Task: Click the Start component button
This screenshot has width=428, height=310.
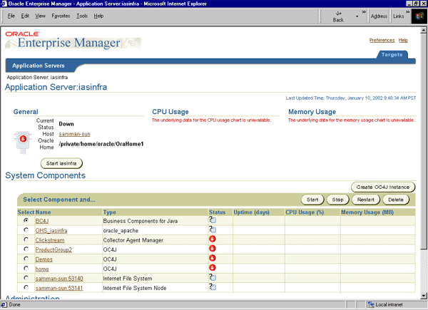Action: [x=312, y=200]
